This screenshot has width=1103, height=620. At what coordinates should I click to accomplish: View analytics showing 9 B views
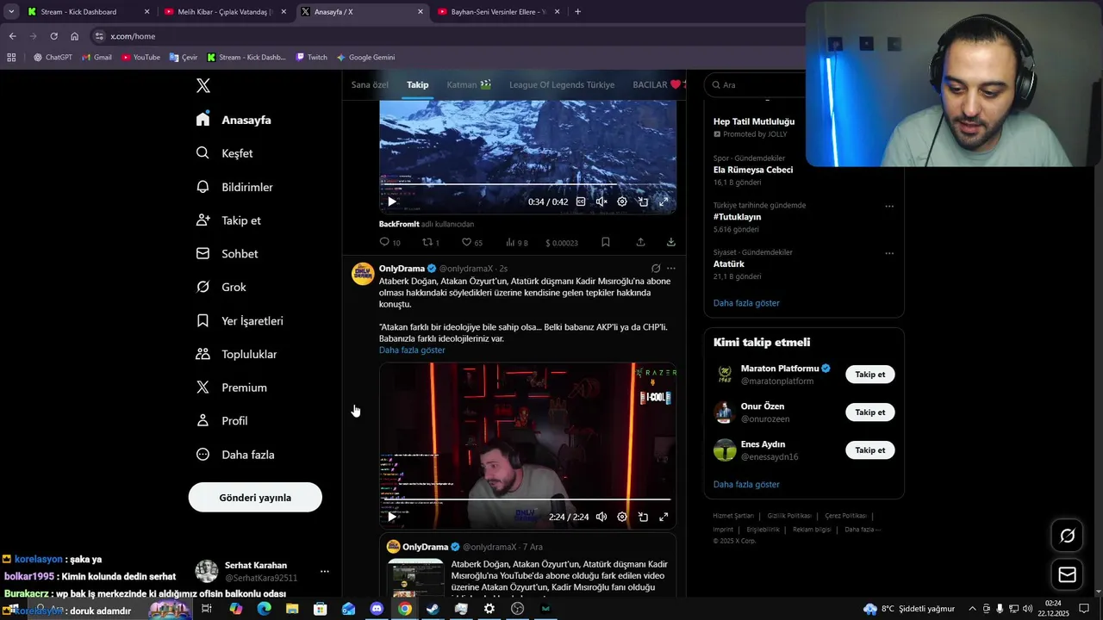click(516, 243)
